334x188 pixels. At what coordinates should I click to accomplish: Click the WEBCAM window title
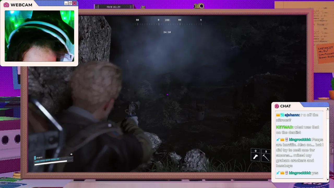point(21,5)
